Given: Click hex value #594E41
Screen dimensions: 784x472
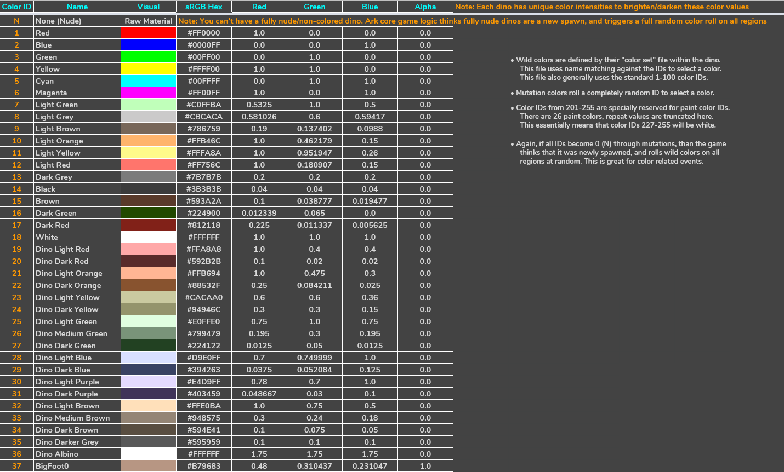Looking at the screenshot, I should [204, 430].
